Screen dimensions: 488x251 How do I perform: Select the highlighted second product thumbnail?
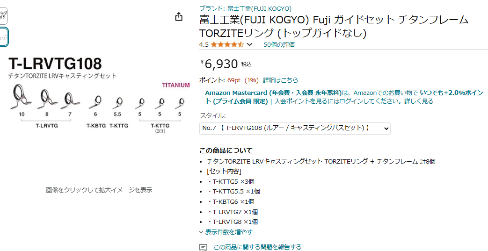(3, 37)
